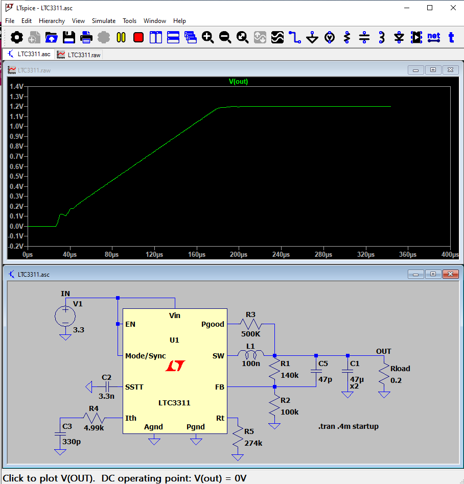Screen dimensions: 464x484
Task: Stop the simulation with the red button
Action: pos(138,37)
